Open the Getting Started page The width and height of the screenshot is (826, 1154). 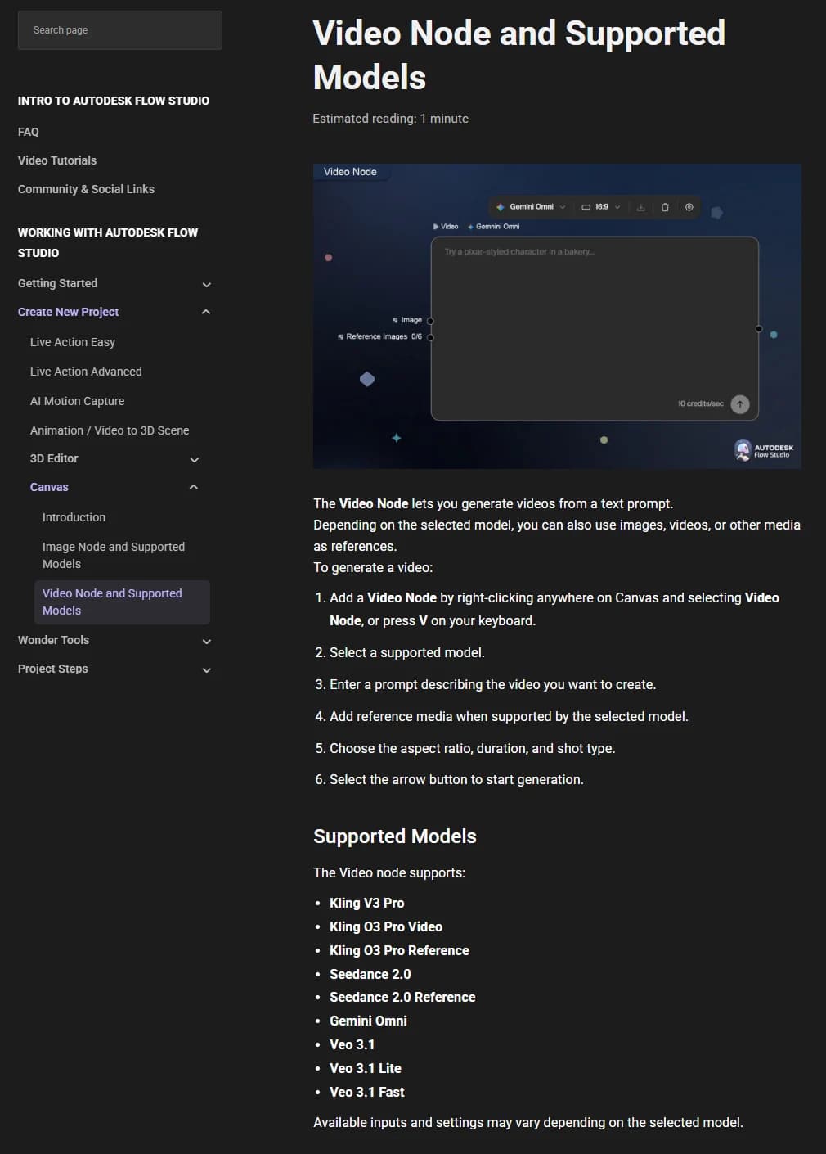tap(57, 283)
